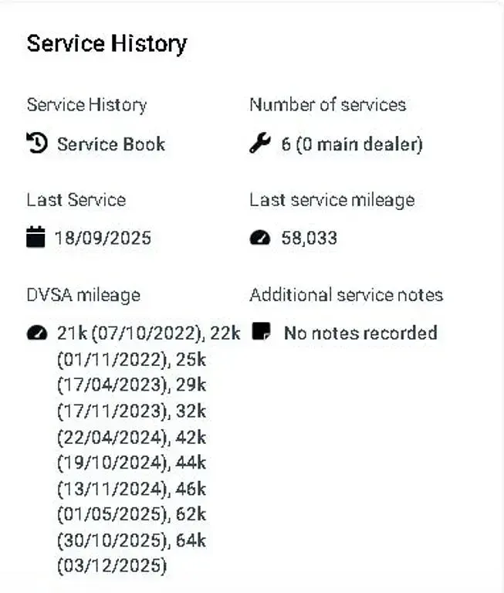Screen dimensions: 504x593
Task: Select the last service date 18/09/2025
Action: (103, 239)
